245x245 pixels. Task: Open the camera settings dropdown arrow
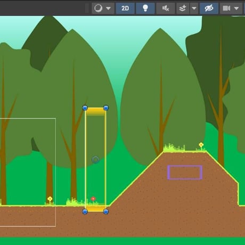[x=236, y=9]
